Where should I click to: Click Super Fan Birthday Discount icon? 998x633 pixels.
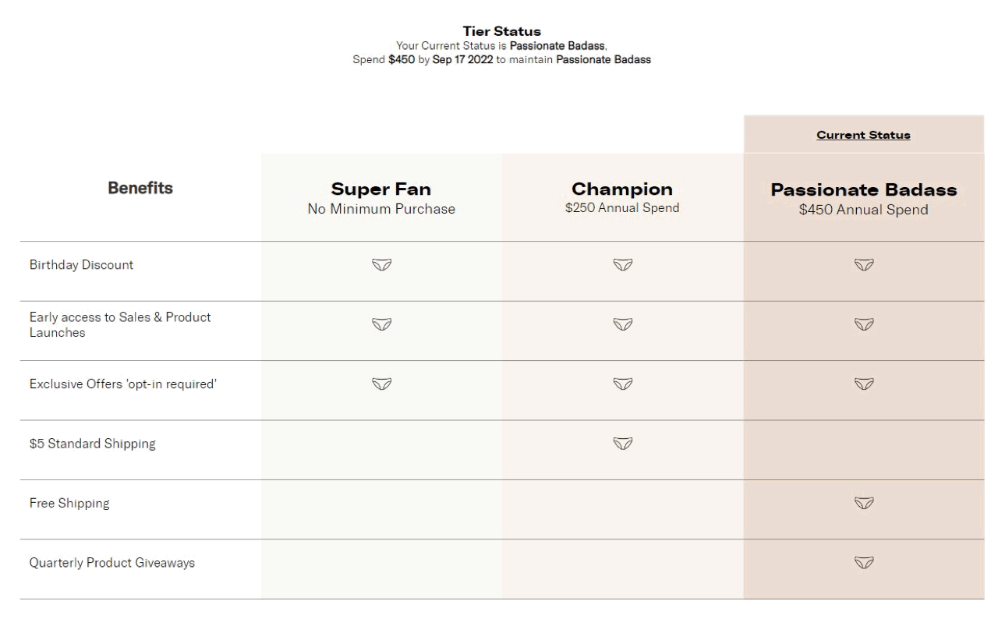(381, 265)
